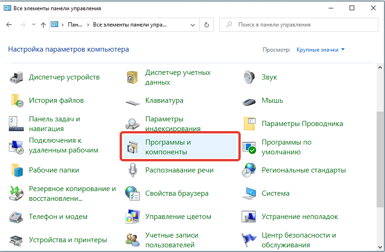Click Распознавание речи microphone icon

coord(133,170)
